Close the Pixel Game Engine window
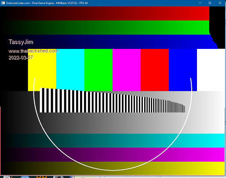 click(220, 3)
